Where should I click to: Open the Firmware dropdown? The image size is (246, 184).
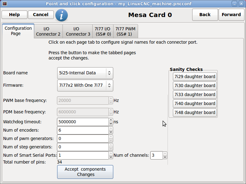coord(85,85)
